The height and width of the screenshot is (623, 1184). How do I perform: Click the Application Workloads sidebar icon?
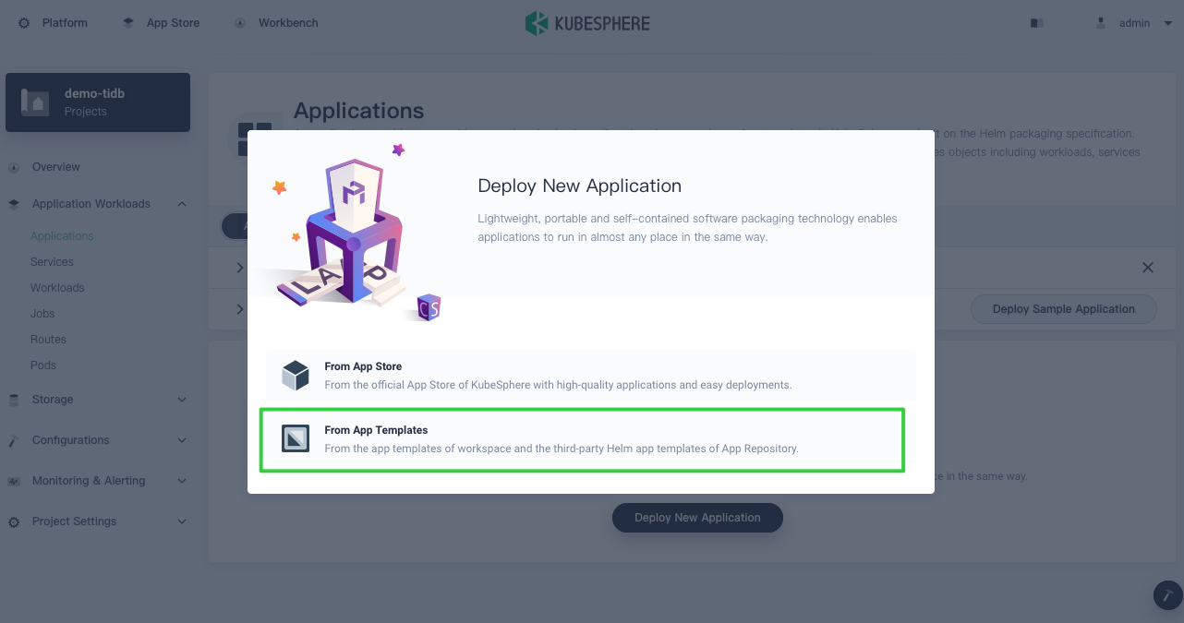13,203
